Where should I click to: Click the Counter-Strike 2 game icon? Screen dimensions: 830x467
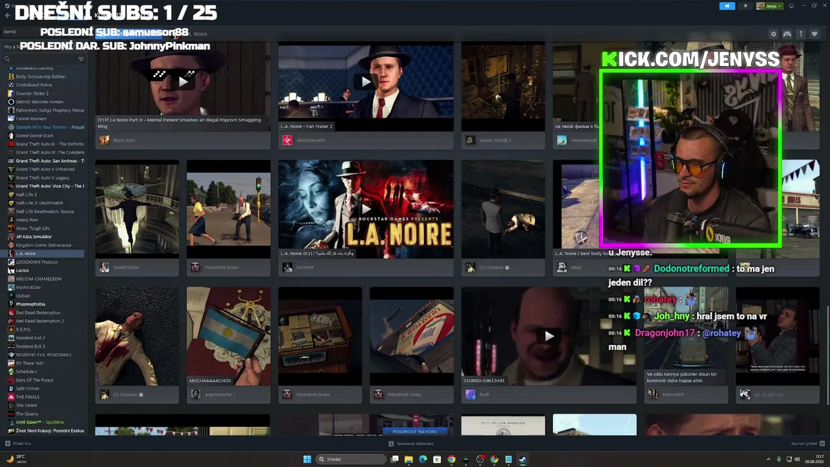(11, 93)
